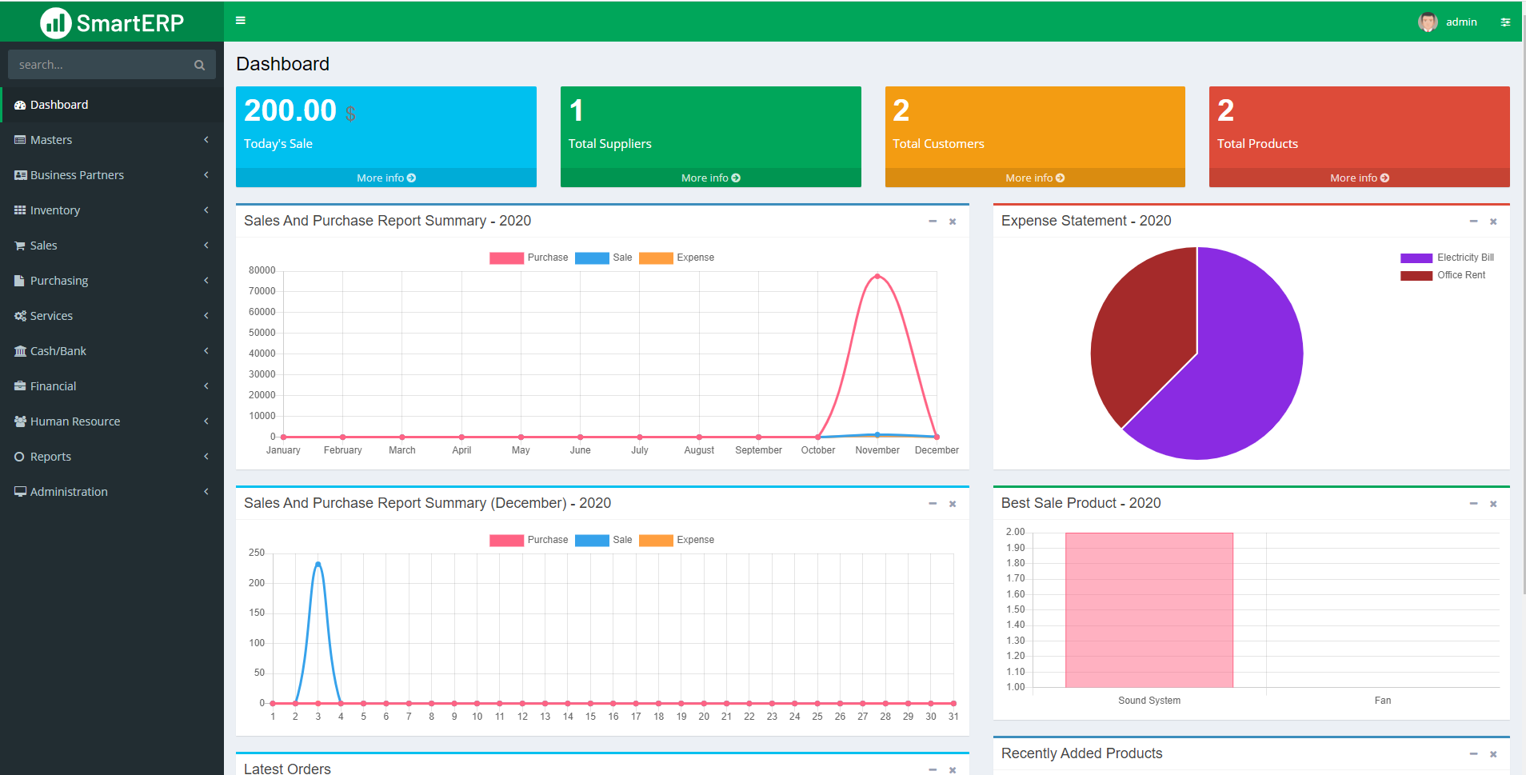
Task: Open Cash/Bank via the bank icon
Action: click(x=20, y=350)
